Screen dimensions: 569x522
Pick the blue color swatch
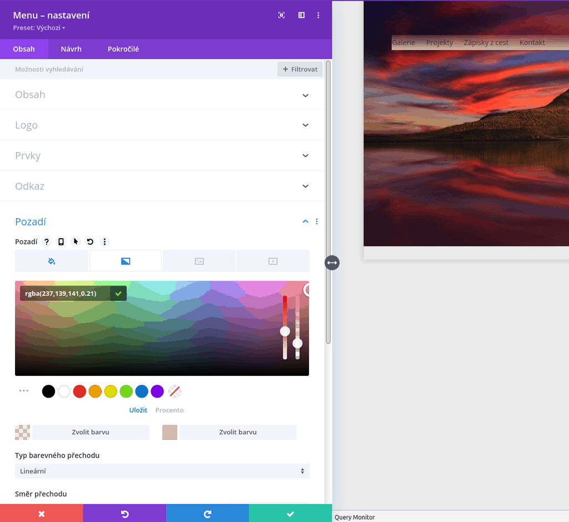(x=142, y=391)
